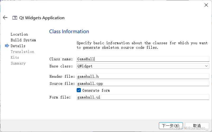Select the Translation wizard step
This screenshot has height=132, width=212.
pos(22,52)
